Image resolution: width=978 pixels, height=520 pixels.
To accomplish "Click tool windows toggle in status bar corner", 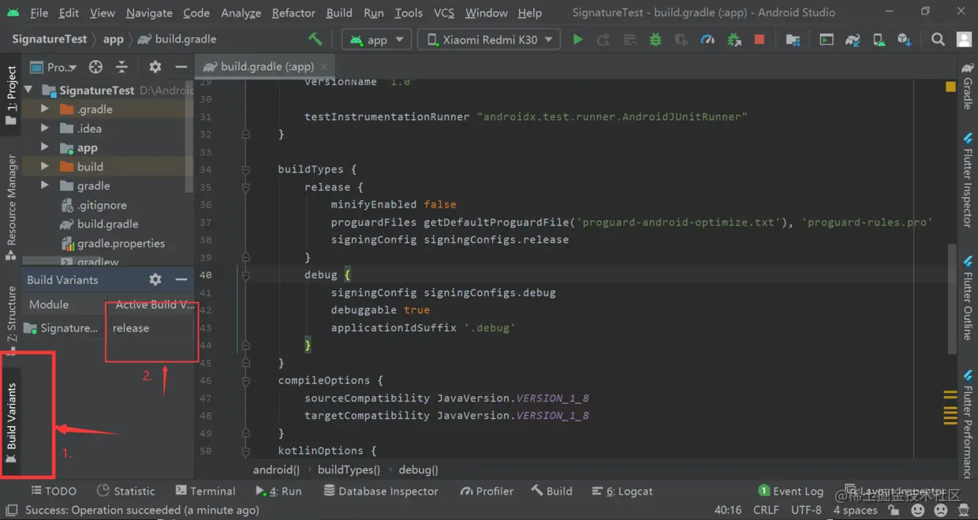I will click(9, 511).
